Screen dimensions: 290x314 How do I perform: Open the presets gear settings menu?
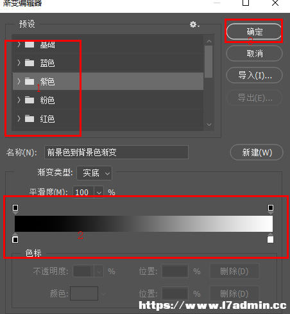[194, 24]
